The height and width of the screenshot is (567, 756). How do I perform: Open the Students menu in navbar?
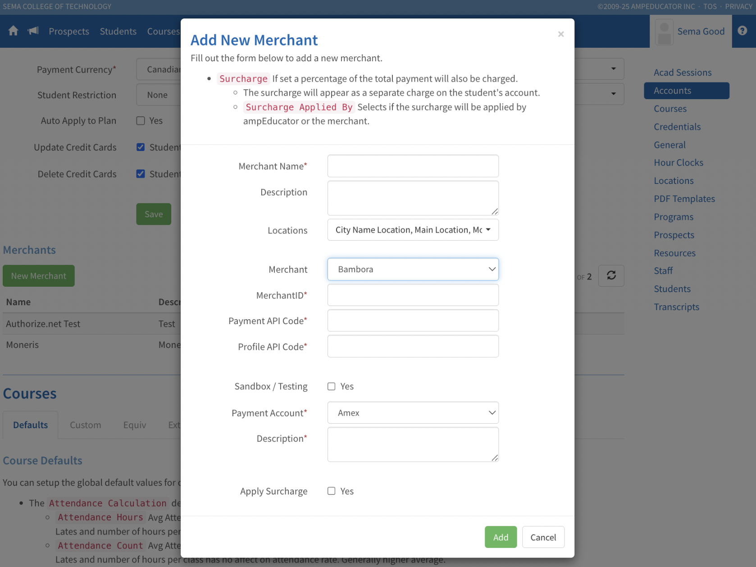(x=118, y=32)
